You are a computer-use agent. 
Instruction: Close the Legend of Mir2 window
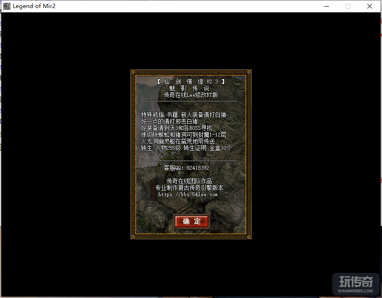[370, 6]
